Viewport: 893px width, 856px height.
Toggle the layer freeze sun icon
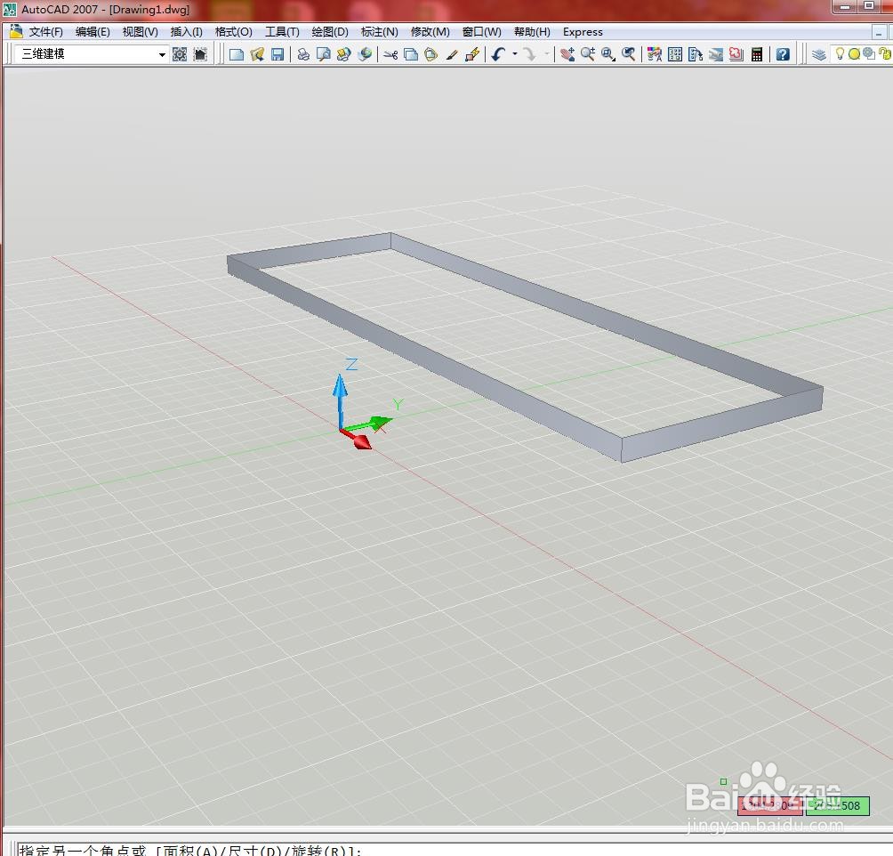[x=854, y=54]
